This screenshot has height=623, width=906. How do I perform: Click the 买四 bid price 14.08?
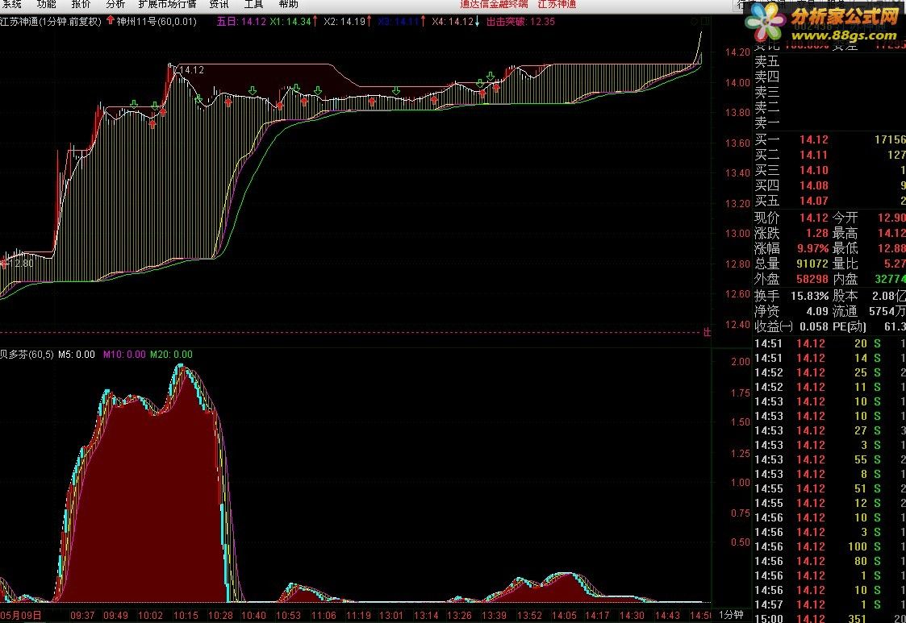click(x=813, y=185)
